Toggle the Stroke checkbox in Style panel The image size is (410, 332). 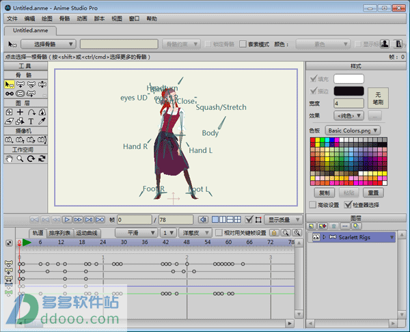point(313,91)
